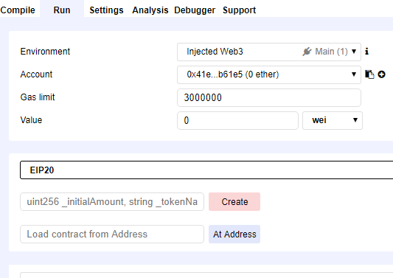
Task: Click the environment info icon
Action: tap(366, 52)
